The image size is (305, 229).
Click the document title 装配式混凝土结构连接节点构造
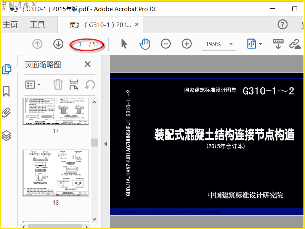pyautogui.click(x=224, y=135)
